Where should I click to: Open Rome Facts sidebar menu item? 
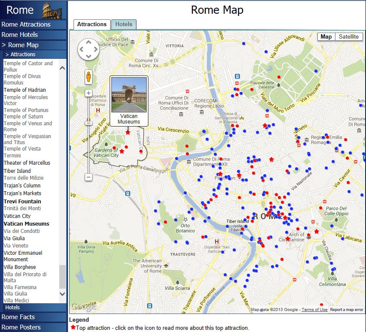(34, 317)
